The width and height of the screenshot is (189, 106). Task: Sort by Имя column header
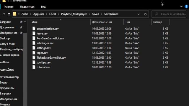[x=35, y=22]
